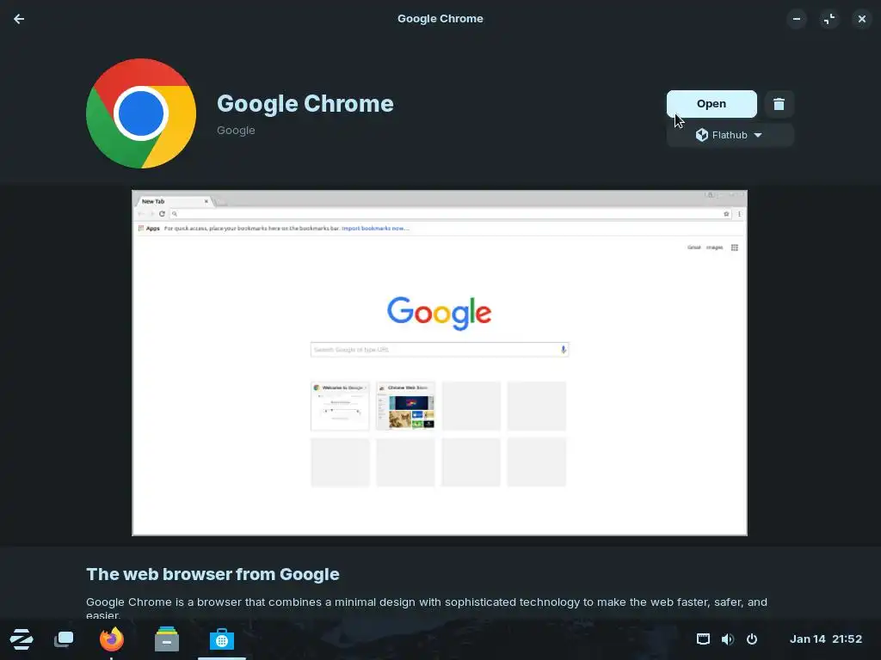The height and width of the screenshot is (660, 881).
Task: Click the header bar title 'Google Chrome'
Action: (x=440, y=19)
